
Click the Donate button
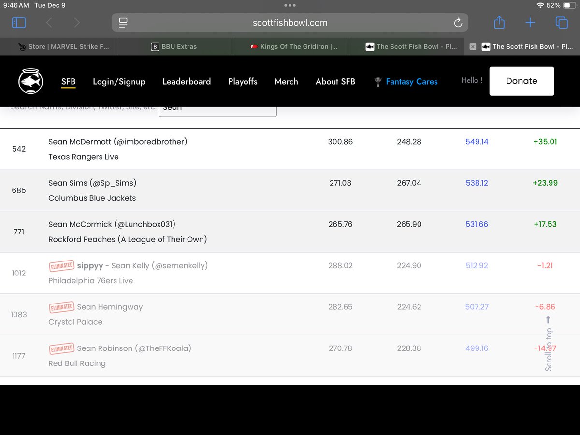point(522,81)
